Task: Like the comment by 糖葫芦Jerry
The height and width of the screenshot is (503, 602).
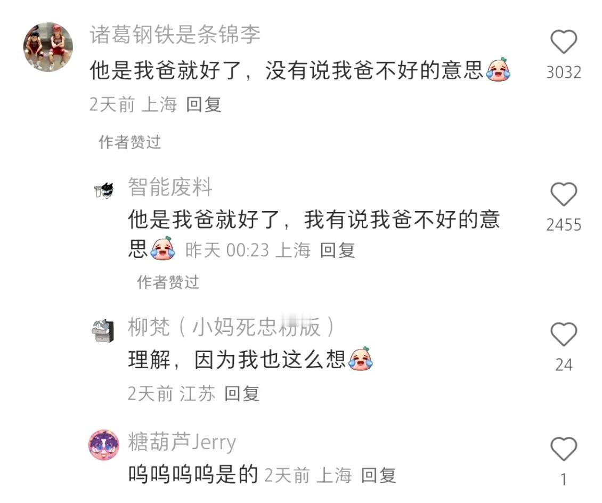Action: click(x=564, y=449)
